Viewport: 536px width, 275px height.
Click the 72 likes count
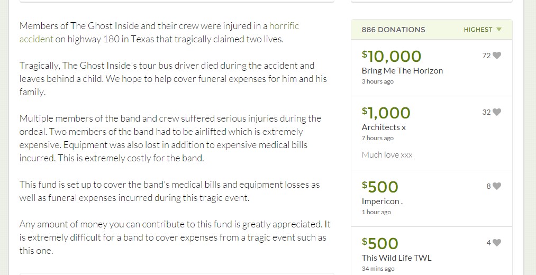pos(486,56)
